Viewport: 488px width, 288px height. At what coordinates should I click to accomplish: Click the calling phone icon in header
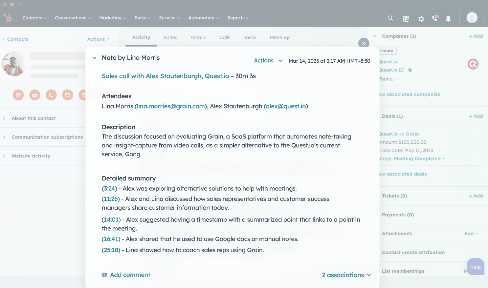435,18
